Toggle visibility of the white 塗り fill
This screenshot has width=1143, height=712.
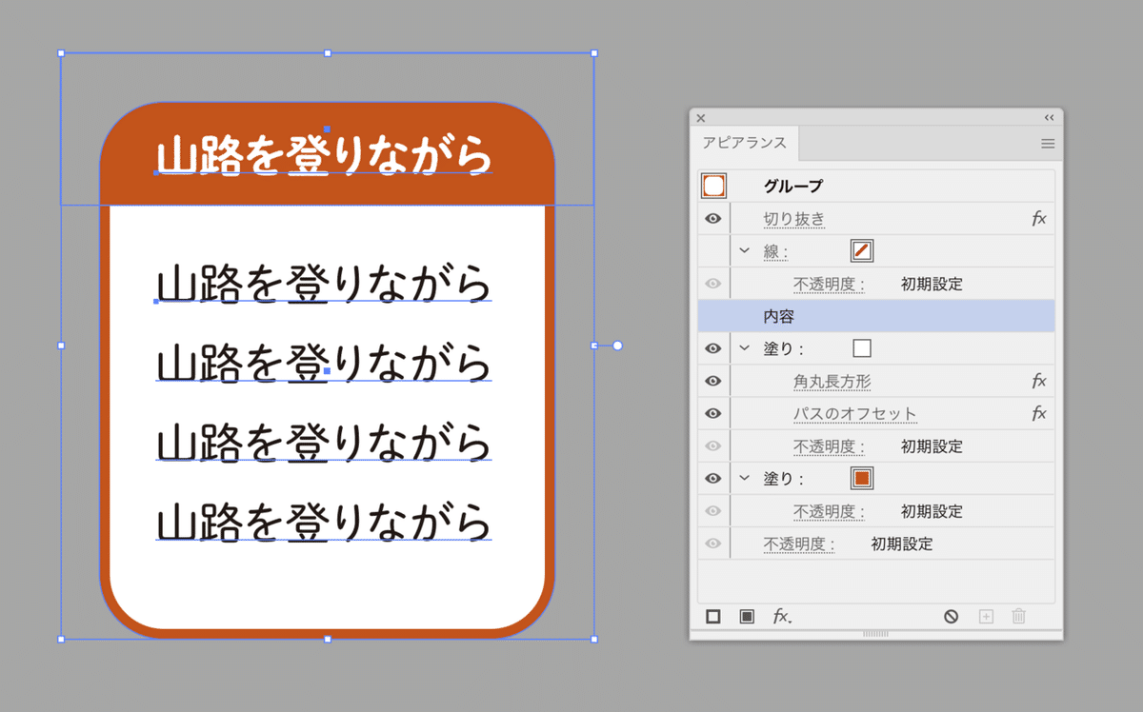tap(713, 348)
